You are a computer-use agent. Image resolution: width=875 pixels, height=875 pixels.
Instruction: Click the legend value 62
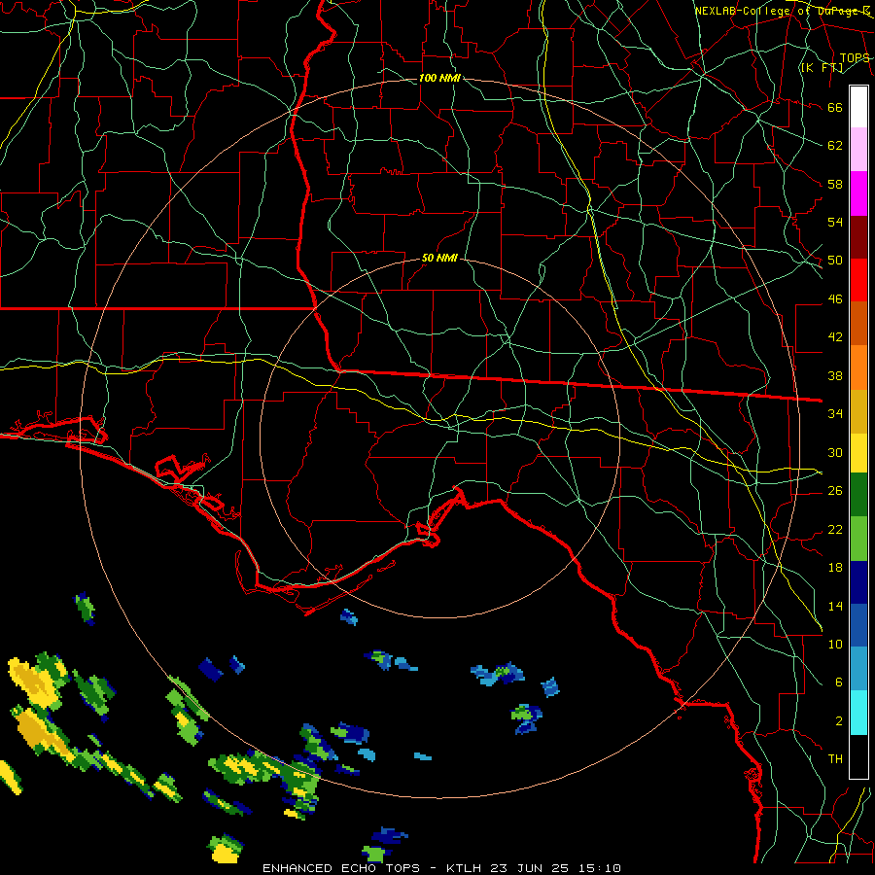835,146
